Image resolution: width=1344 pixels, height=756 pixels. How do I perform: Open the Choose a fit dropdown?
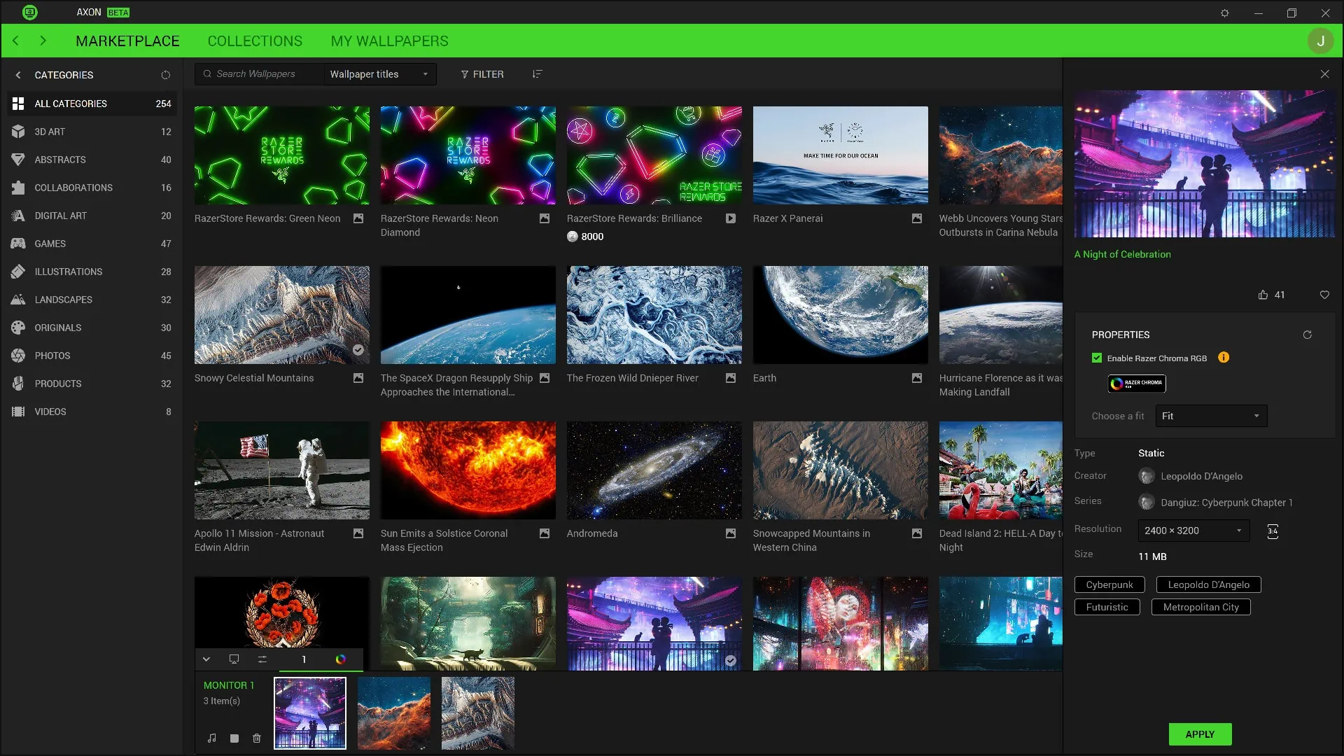click(x=1210, y=416)
